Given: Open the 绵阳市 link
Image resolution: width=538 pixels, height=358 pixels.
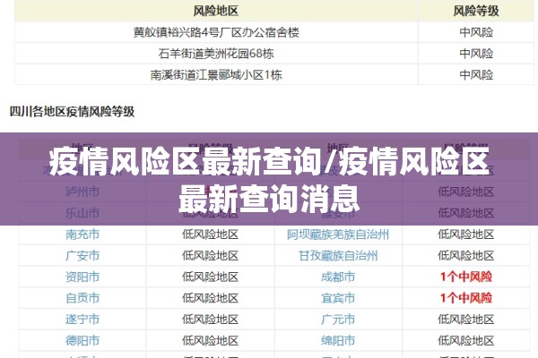Looking at the screenshot, I should (338, 340).
